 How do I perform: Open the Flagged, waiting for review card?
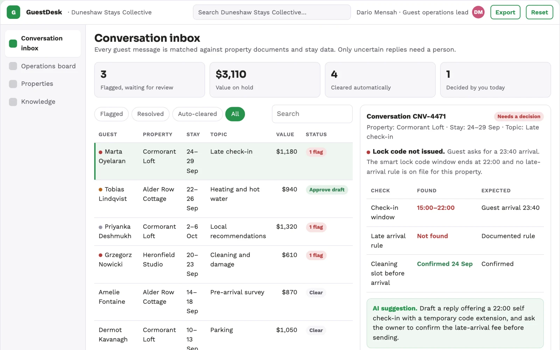pyautogui.click(x=149, y=80)
